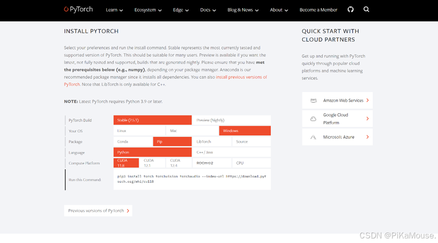Select ROCm 6.2 compute platform
This screenshot has height=243, width=438.
[212, 163]
